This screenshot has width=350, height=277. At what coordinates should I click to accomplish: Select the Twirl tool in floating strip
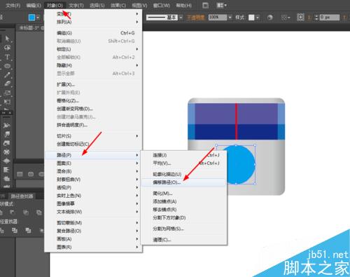pyautogui.click(x=6, y=143)
